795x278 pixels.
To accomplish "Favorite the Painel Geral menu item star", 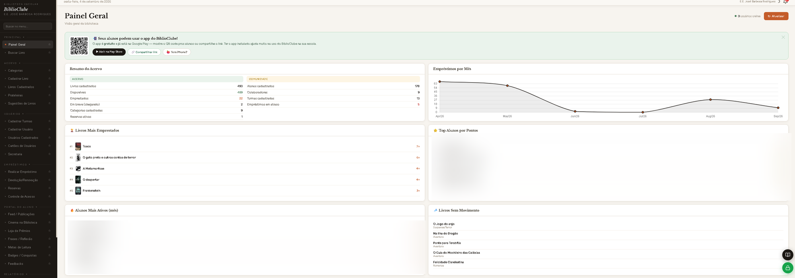I will (49, 44).
